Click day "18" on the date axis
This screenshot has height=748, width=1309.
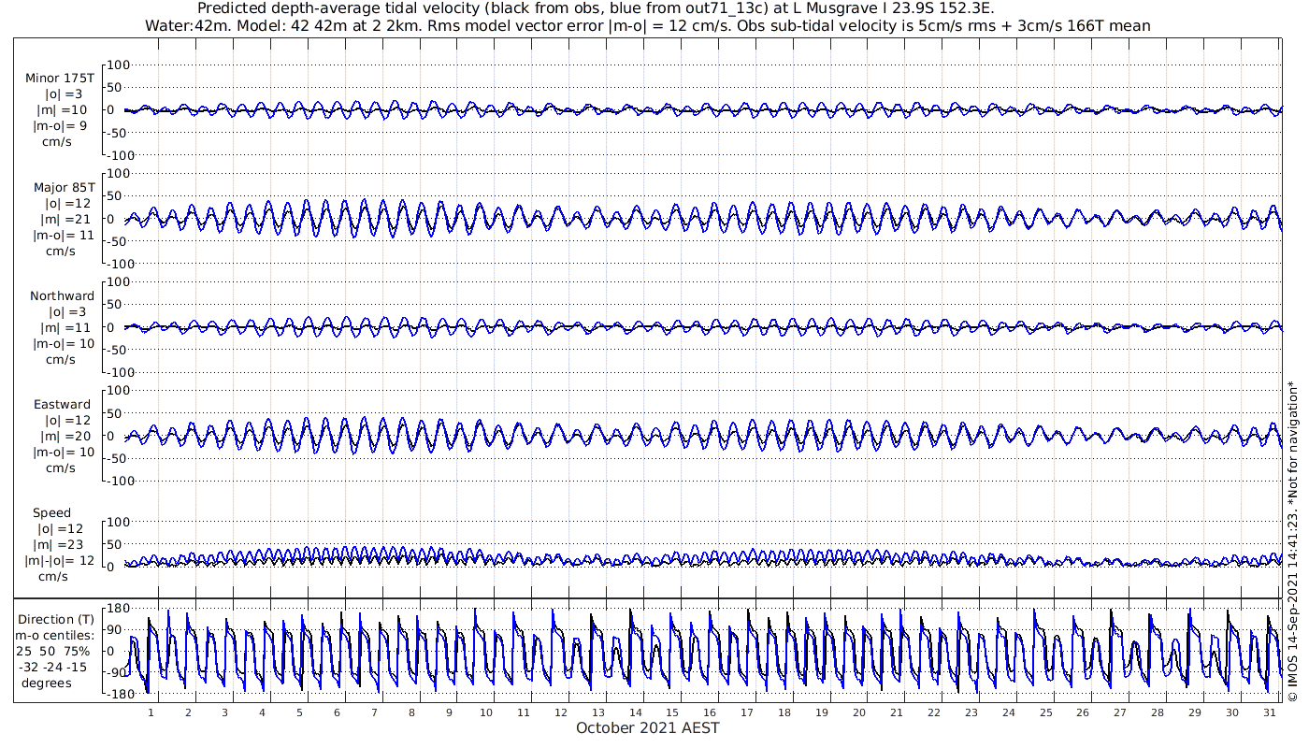coord(784,712)
